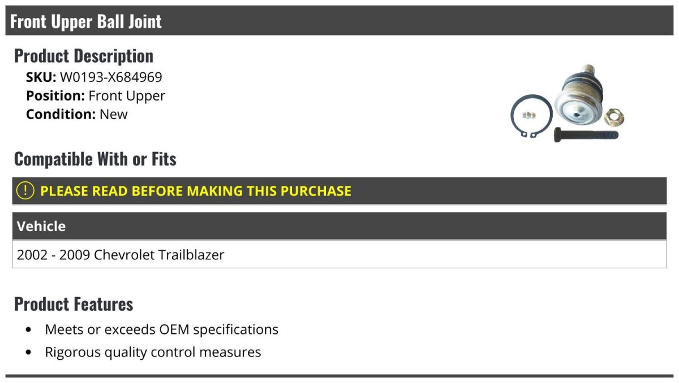
Task: Click the Vehicle column header
Action: tap(41, 227)
